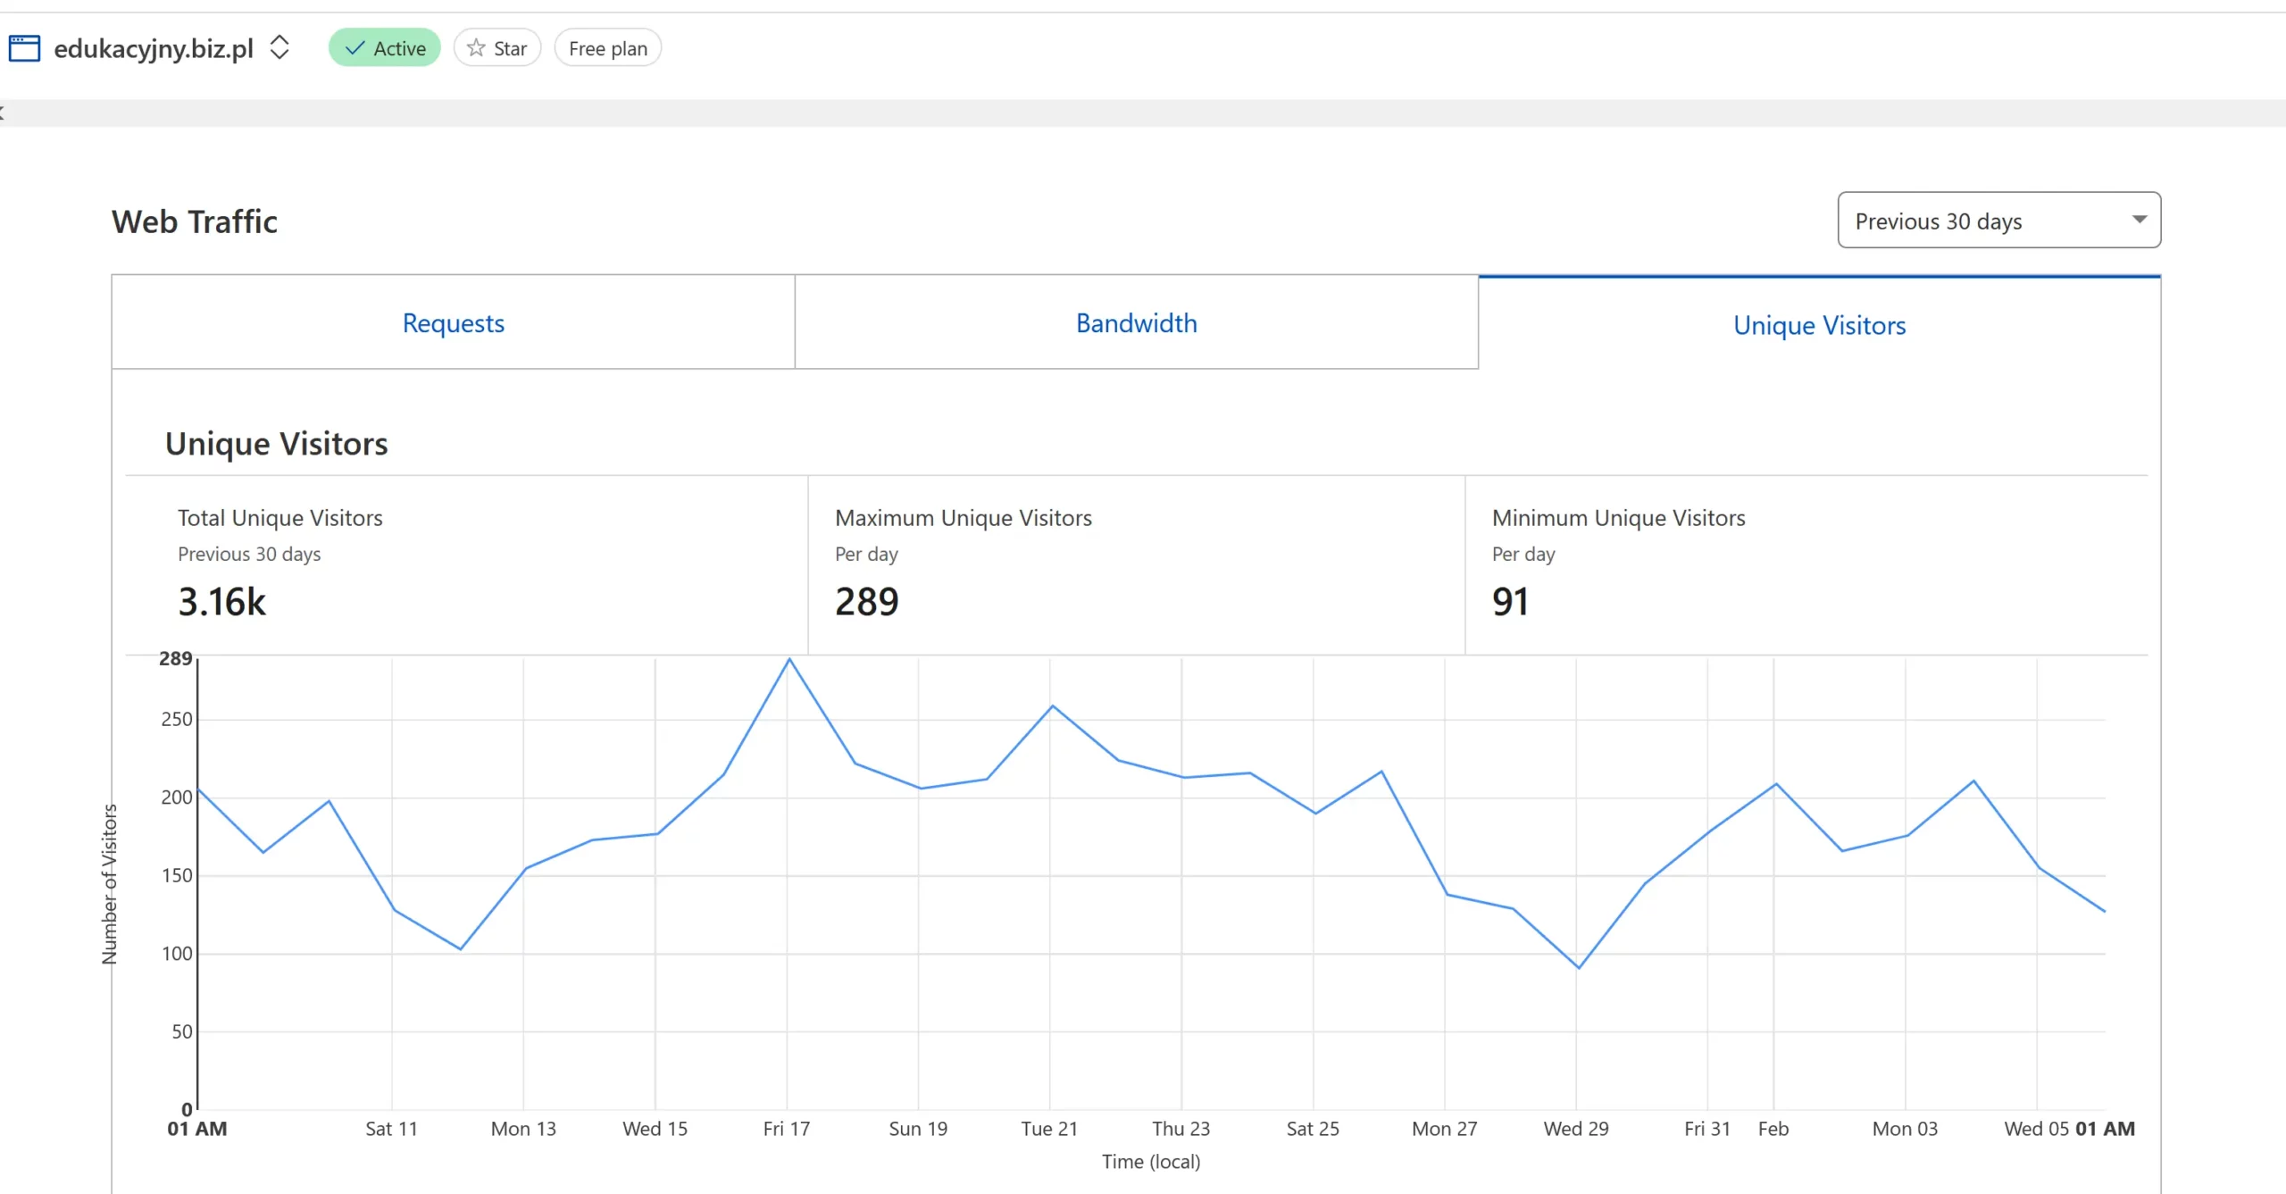The image size is (2286, 1194).
Task: Click the edukacyjny.biz.pl domain name
Action: pos(154,48)
